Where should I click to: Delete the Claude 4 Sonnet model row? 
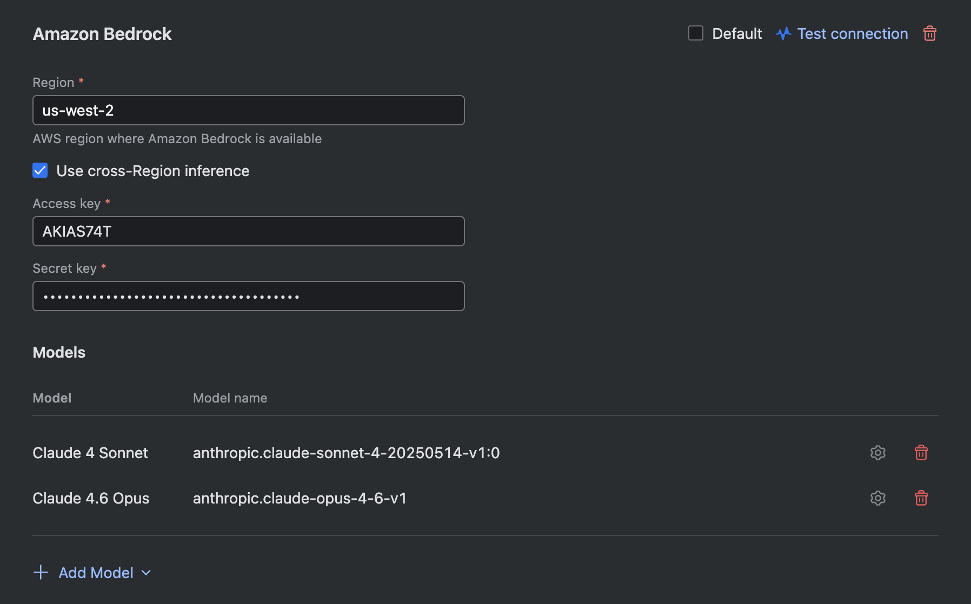coord(921,453)
